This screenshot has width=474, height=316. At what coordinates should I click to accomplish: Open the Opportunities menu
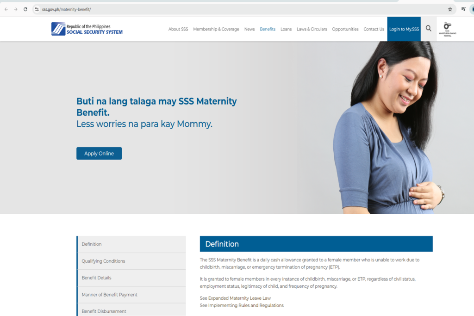click(345, 29)
